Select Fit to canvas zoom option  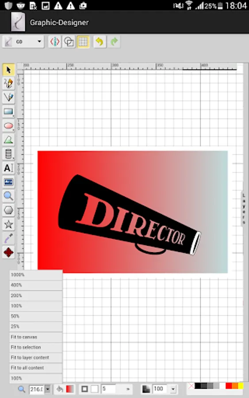point(36,337)
